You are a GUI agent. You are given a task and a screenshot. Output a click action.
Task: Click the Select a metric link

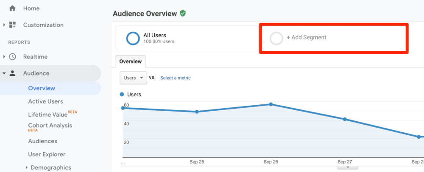[x=176, y=78]
